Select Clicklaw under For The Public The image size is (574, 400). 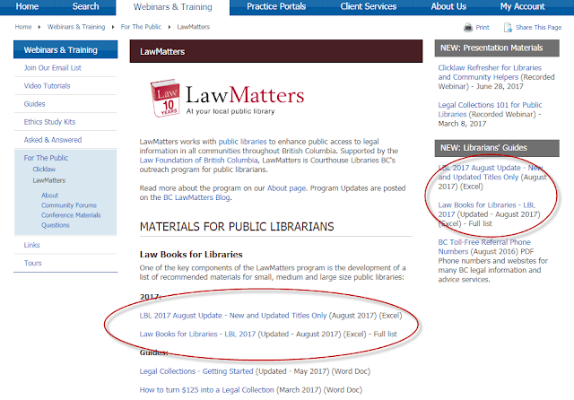coord(44,170)
